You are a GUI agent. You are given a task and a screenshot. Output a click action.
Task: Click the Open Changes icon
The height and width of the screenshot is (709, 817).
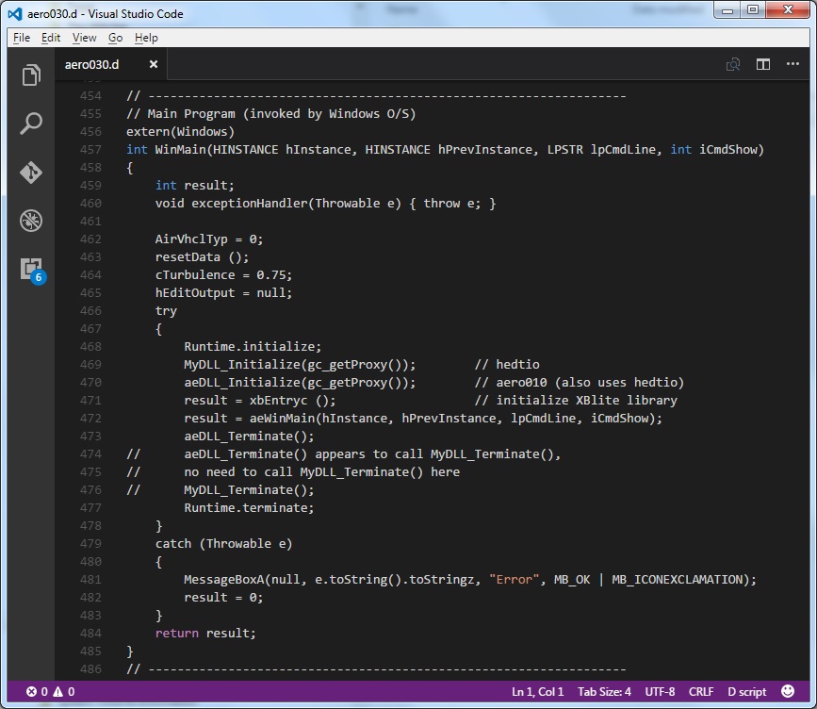[732, 64]
